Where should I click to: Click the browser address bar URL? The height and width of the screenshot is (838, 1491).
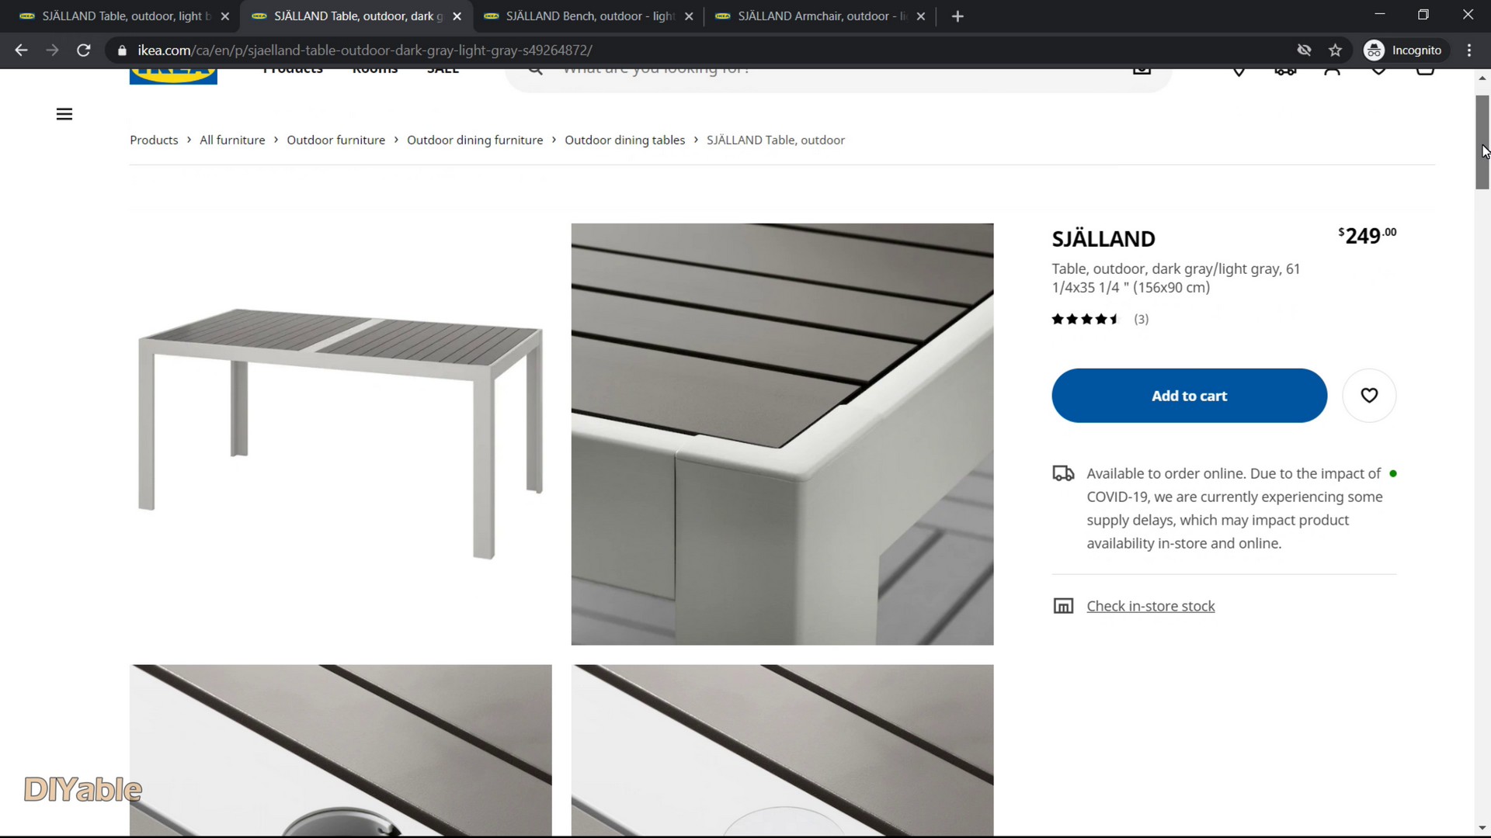(365, 50)
